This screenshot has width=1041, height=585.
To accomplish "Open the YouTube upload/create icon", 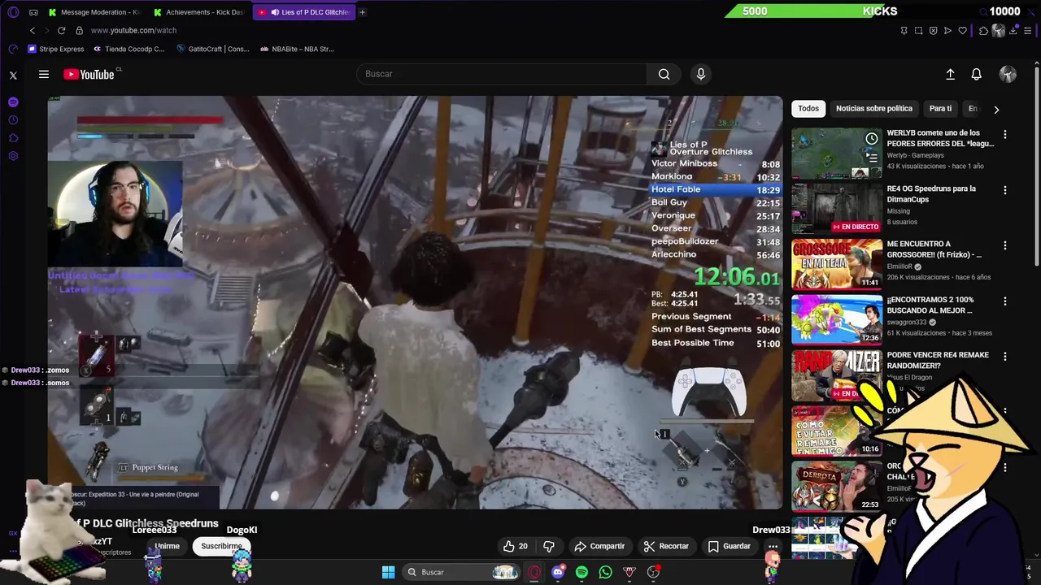I will [950, 74].
